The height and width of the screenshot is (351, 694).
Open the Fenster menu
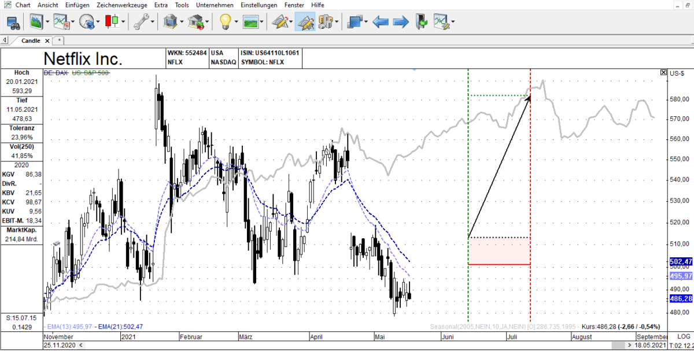coord(295,5)
